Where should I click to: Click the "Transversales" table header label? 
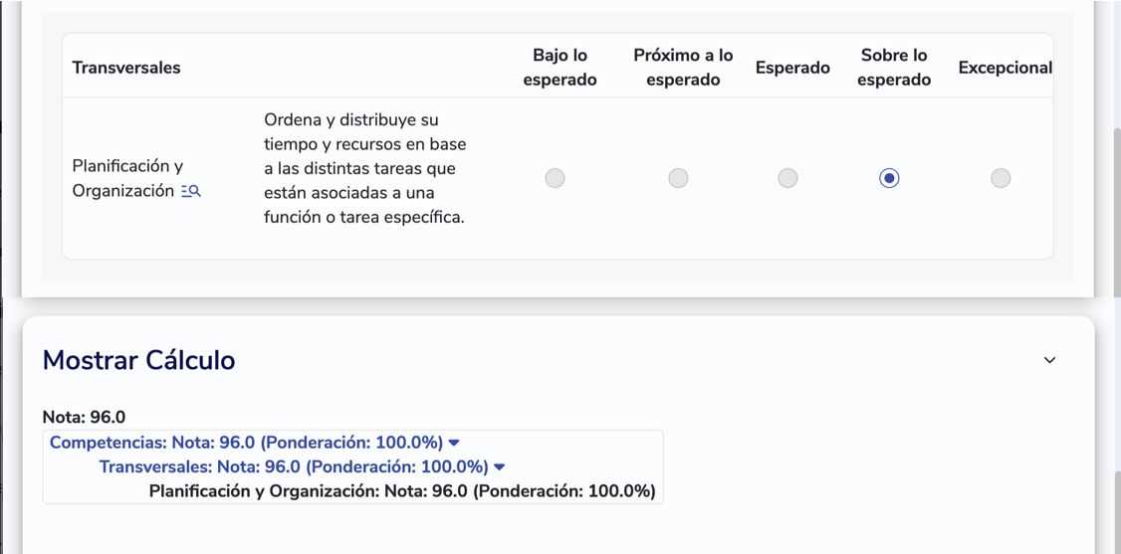tap(126, 68)
